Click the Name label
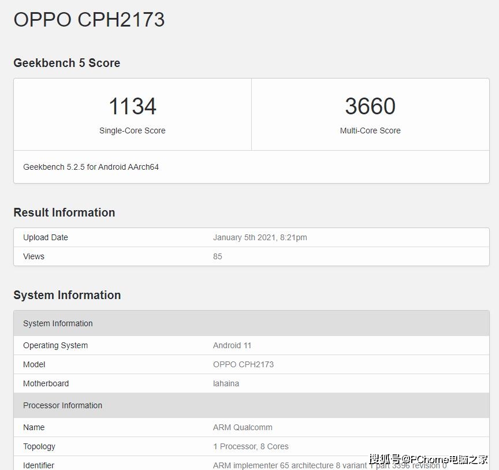The image size is (499, 470). pos(33,427)
